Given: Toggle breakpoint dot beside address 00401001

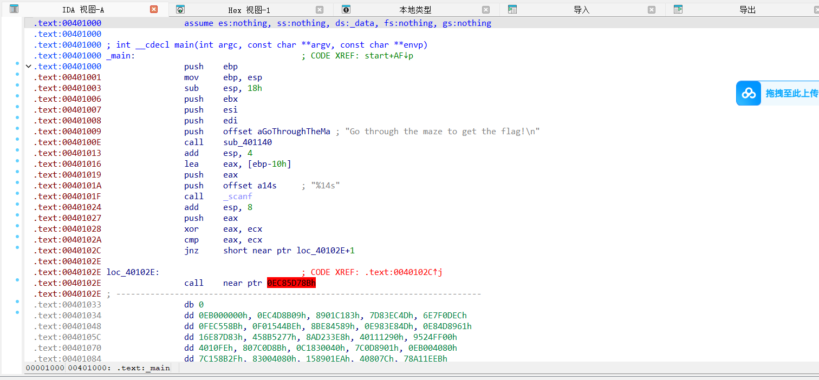Looking at the screenshot, I should point(18,74).
